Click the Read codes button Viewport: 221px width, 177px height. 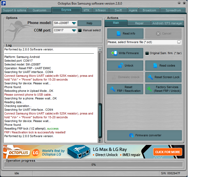pos(163,65)
